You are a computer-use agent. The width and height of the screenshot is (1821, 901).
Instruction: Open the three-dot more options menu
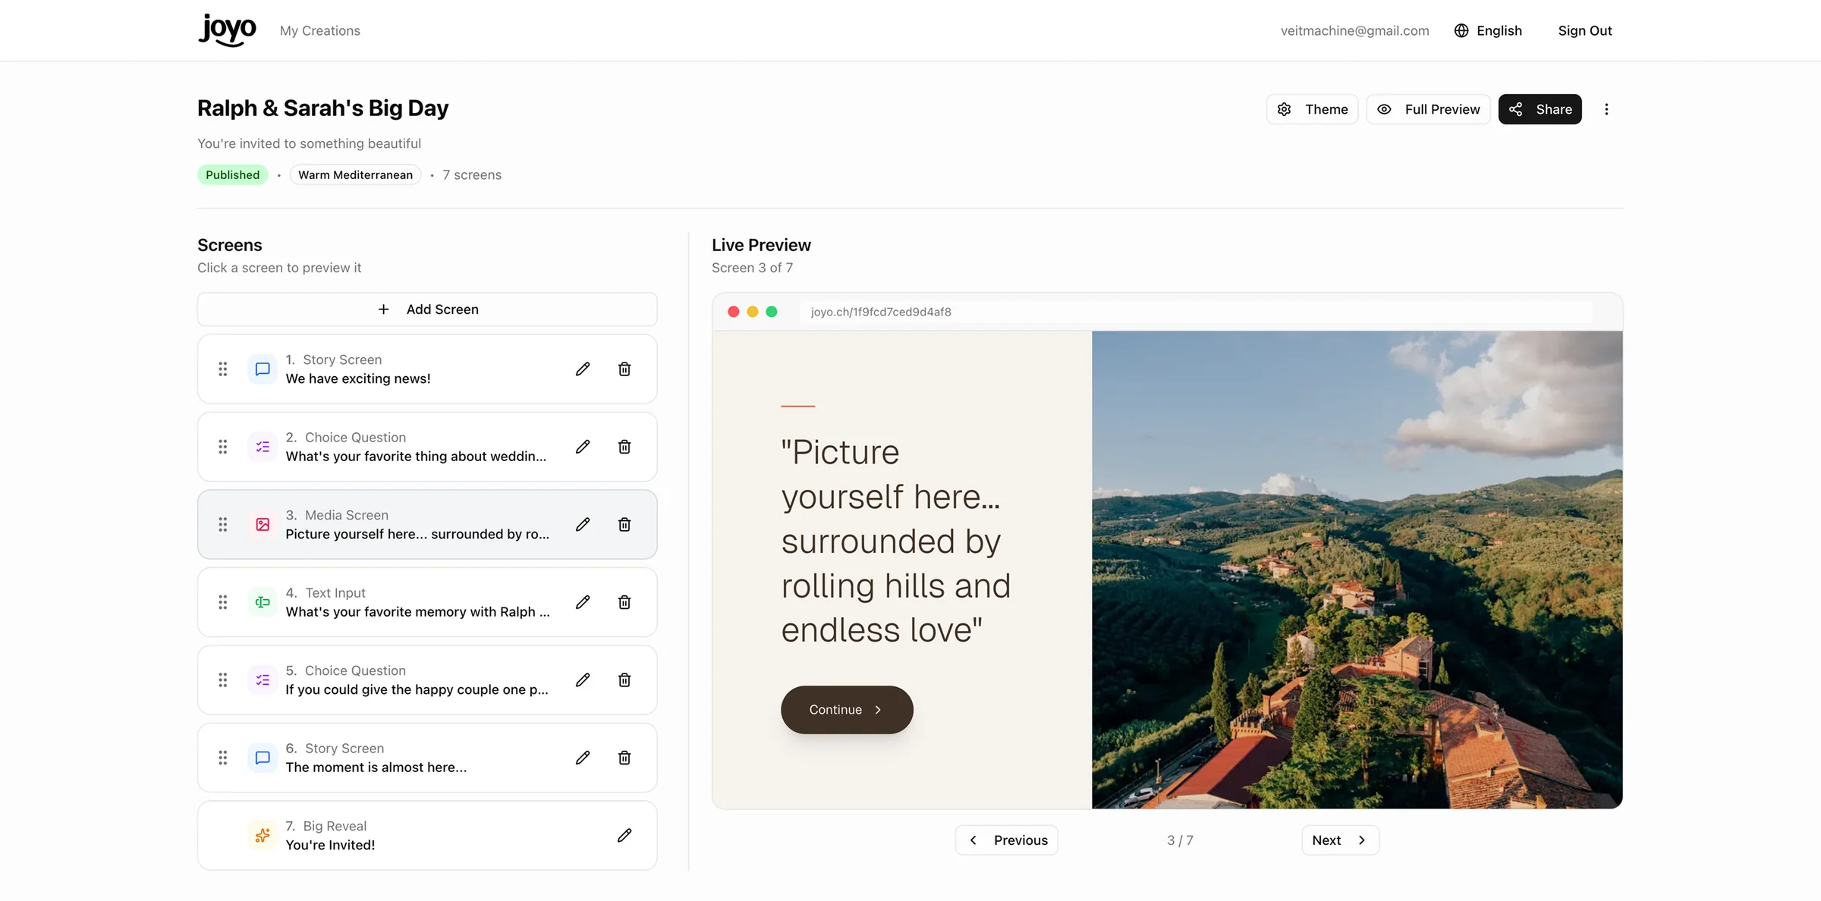coord(1606,109)
